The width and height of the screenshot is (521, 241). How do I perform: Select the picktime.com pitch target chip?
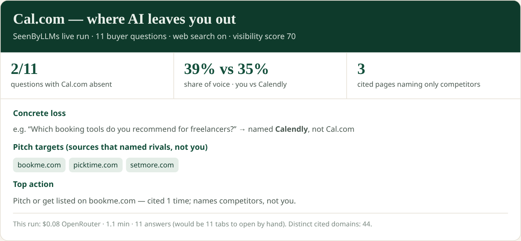click(96, 165)
